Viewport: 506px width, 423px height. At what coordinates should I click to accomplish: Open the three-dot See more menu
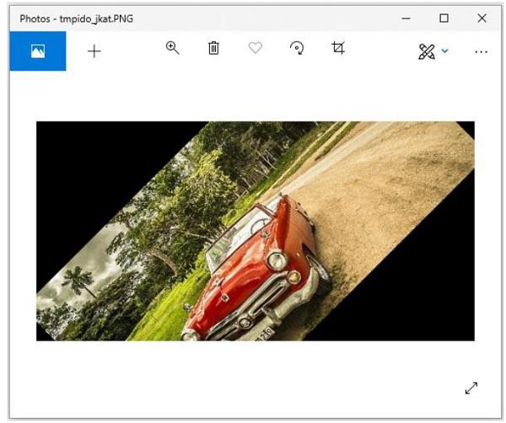click(481, 51)
